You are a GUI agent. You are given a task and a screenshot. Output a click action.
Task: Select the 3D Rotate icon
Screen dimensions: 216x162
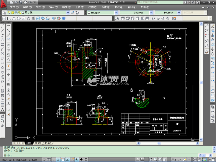point(59,18)
